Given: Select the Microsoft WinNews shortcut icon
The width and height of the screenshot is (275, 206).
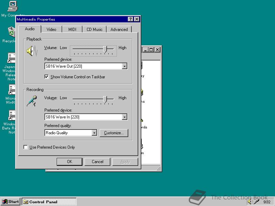Looking at the screenshot, I should tap(12, 90).
